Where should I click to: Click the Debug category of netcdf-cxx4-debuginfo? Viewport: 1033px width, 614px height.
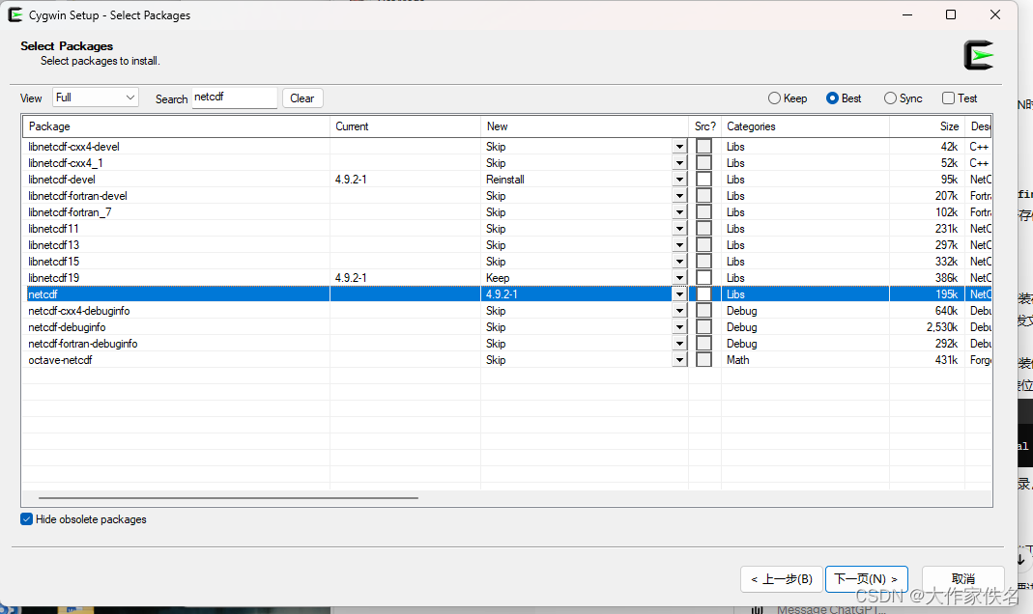[742, 311]
